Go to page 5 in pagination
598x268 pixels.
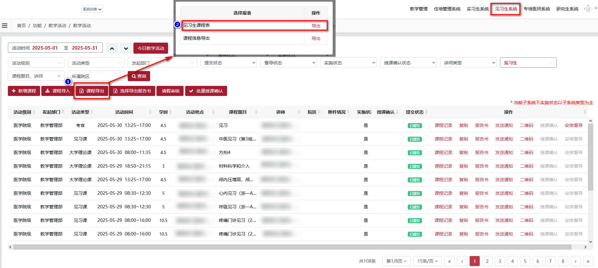pyautogui.click(x=525, y=261)
